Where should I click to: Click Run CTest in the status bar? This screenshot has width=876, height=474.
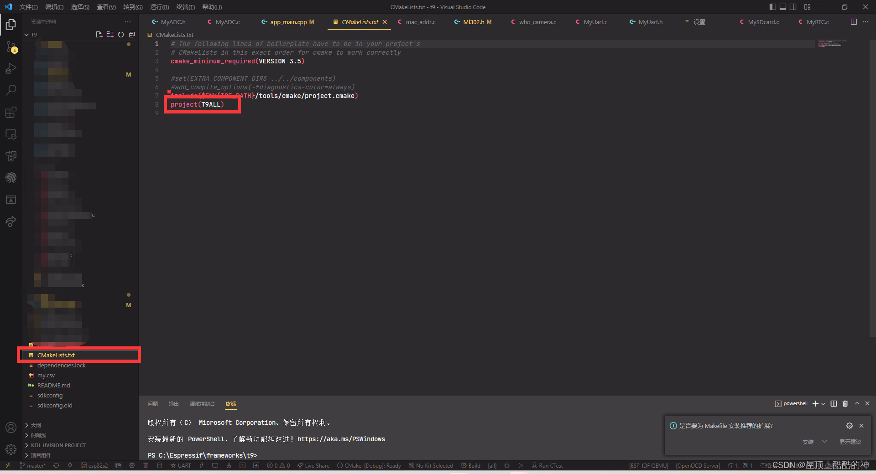click(x=547, y=465)
